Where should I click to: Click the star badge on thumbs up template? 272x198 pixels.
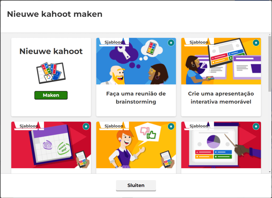(171, 127)
